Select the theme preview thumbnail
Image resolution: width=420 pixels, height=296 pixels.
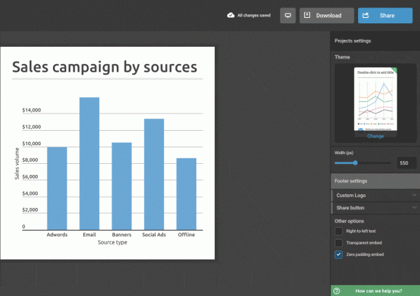pos(375,99)
